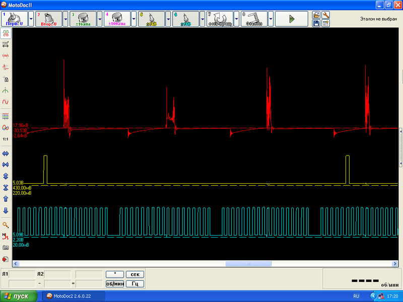This screenshot has width=403, height=302.
Task: Open dropdown next to channel 7 rotation
Action: click(x=236, y=19)
